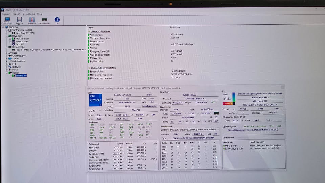The height and width of the screenshot is (183, 325).
Task: Click the ANDREW computer icon in tree
Action: coord(6,27)
